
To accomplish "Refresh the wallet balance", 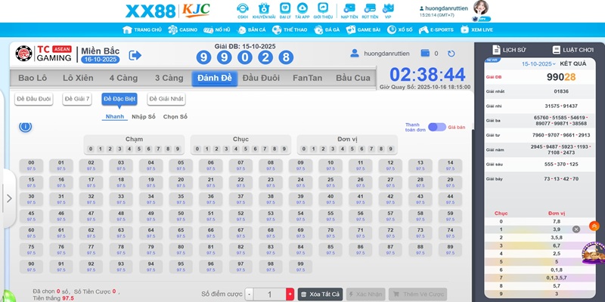I will click(451, 54).
